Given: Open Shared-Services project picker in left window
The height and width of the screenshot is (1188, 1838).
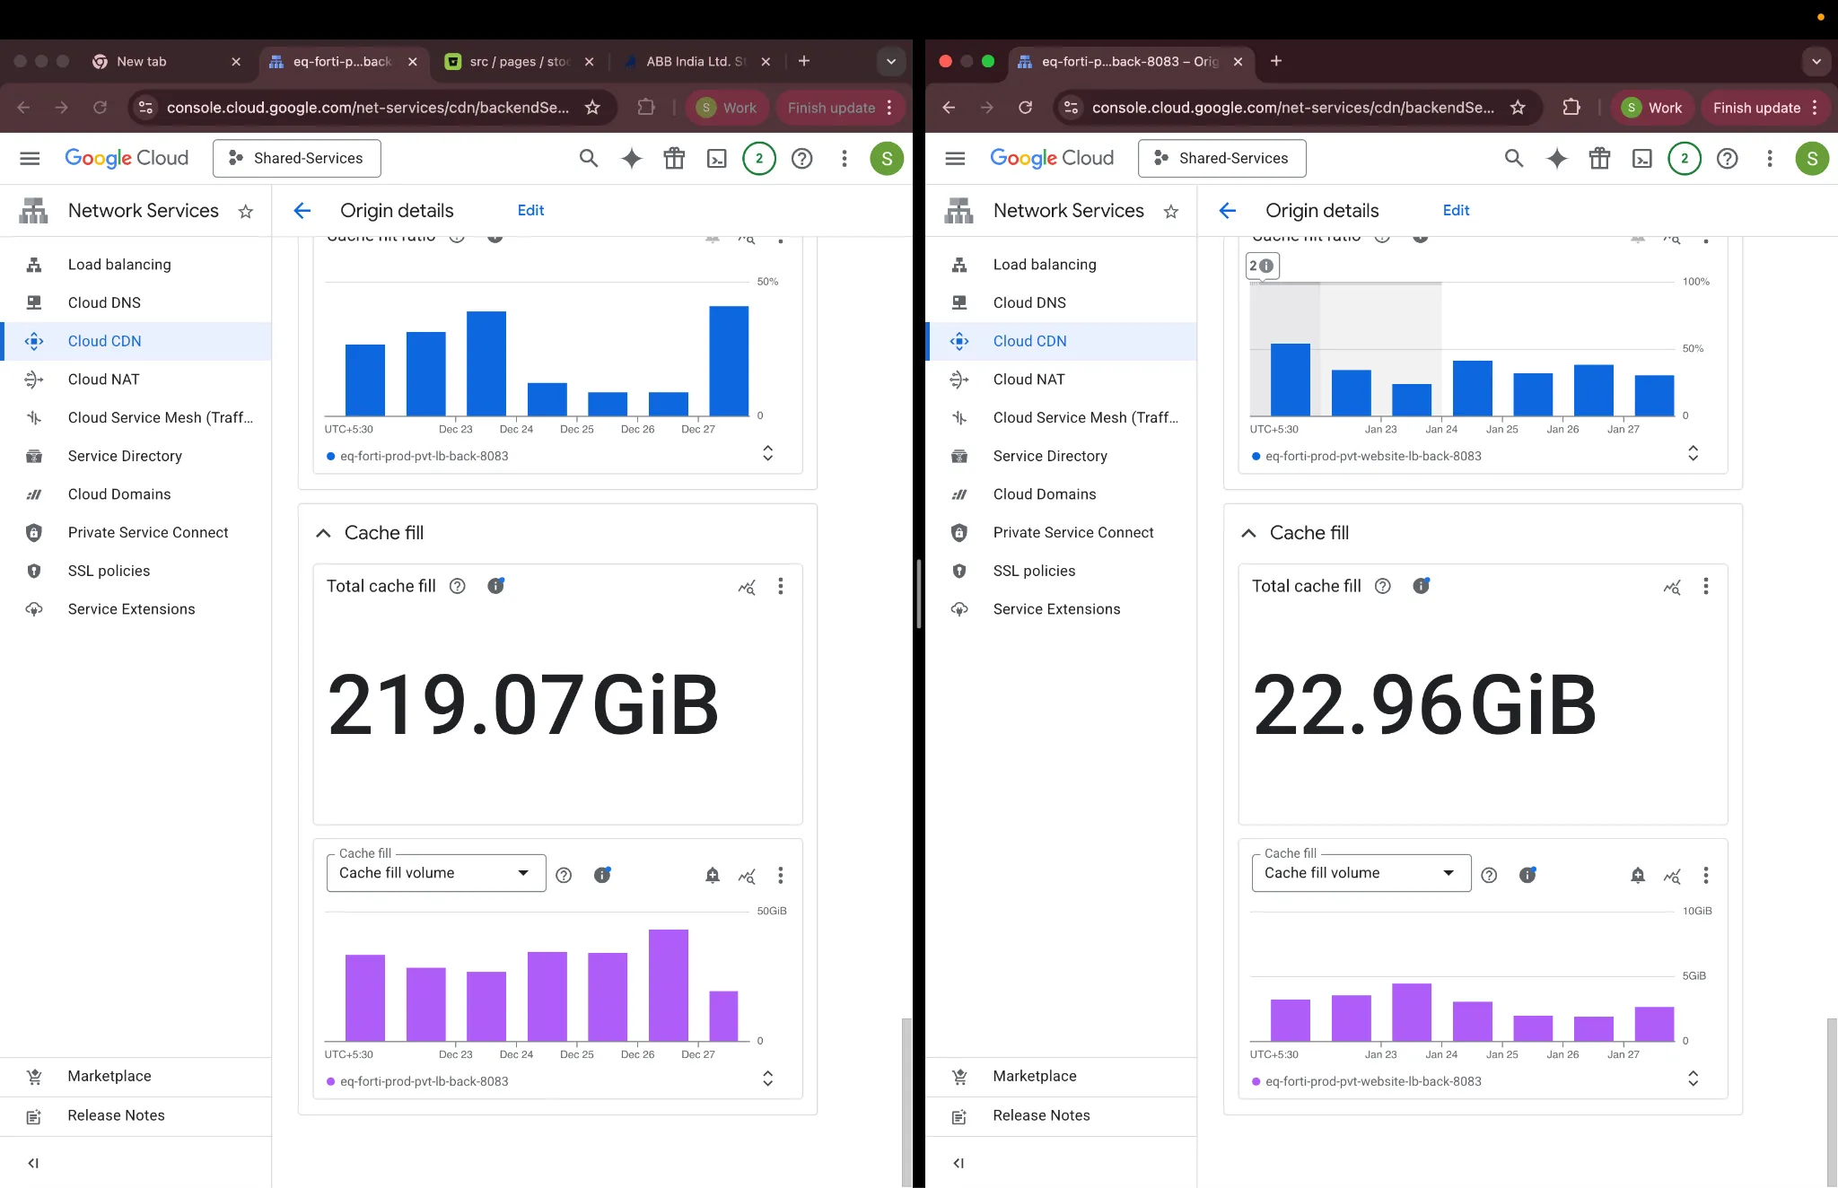Looking at the screenshot, I should pyautogui.click(x=297, y=158).
